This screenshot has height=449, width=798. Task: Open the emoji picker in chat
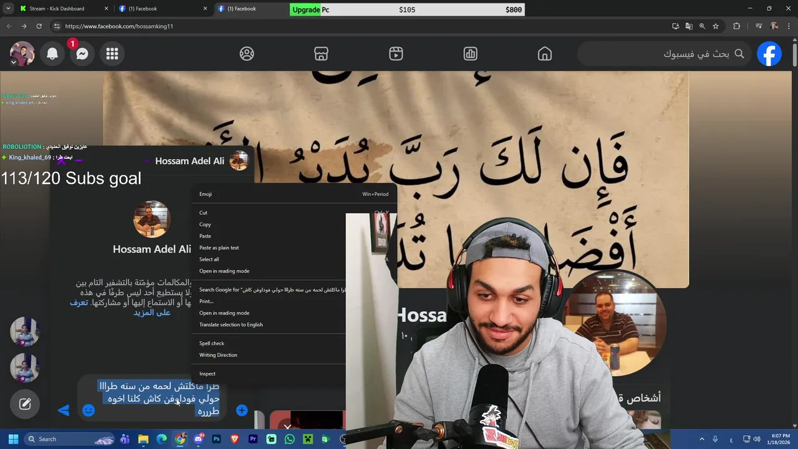click(x=89, y=410)
